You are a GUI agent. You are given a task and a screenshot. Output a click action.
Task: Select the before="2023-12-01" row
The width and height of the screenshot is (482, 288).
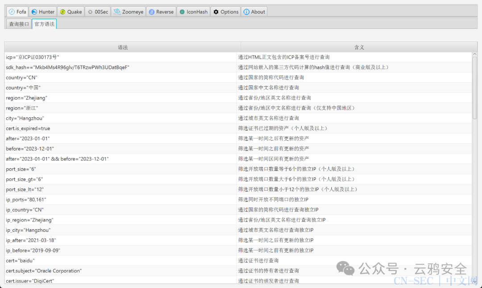(x=238, y=149)
